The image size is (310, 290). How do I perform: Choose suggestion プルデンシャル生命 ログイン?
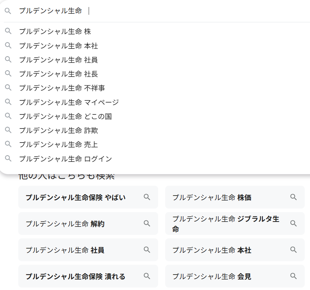[65, 159]
